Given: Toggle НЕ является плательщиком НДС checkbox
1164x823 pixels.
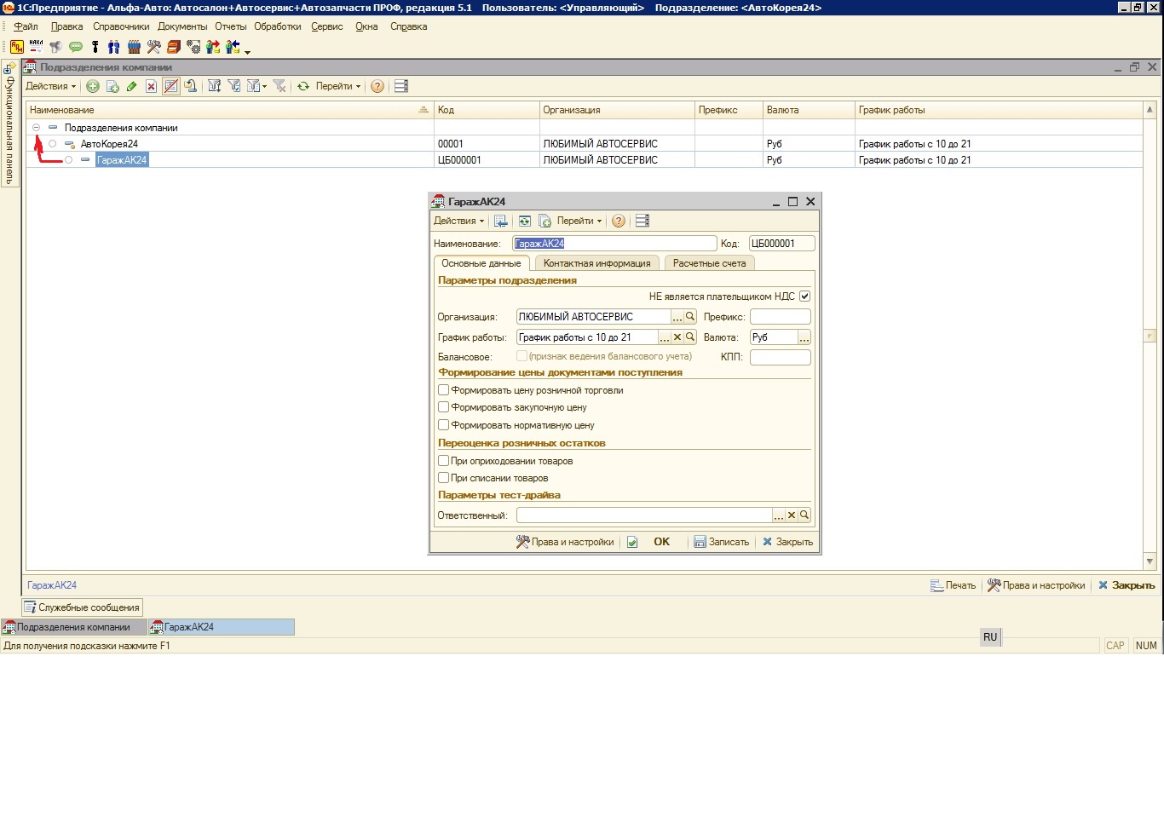Looking at the screenshot, I should coord(804,296).
